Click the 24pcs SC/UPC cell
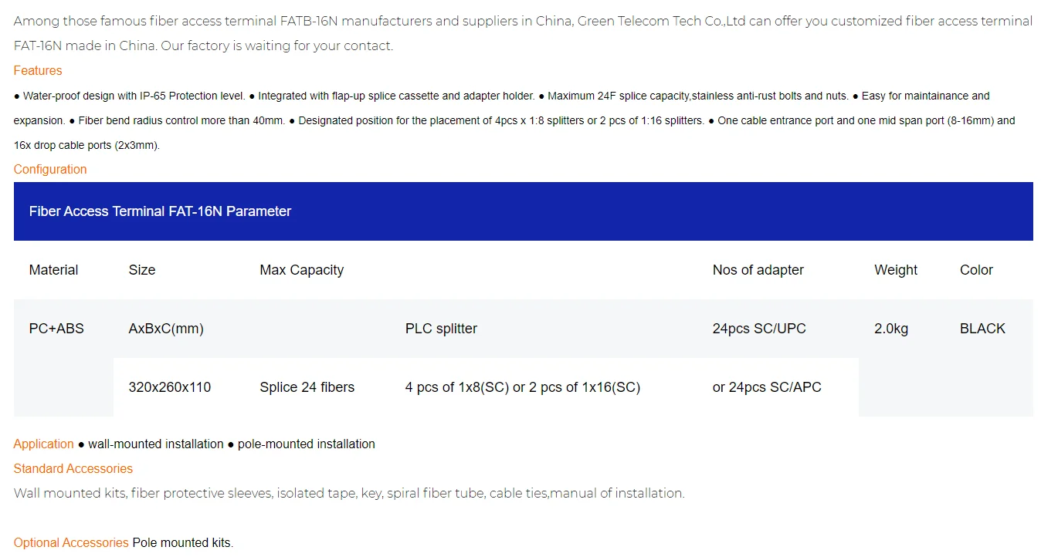Image resolution: width=1041 pixels, height=557 pixels. coord(759,329)
